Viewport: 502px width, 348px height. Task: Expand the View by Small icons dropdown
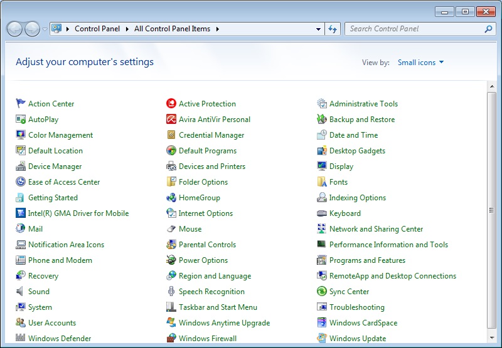click(x=420, y=62)
